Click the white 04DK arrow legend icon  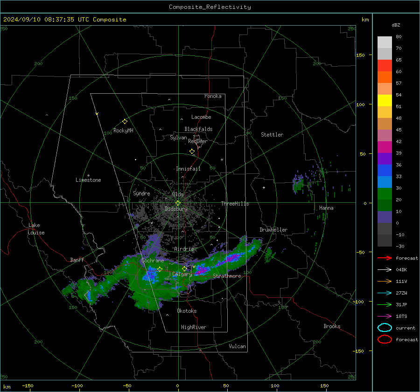pos(385,270)
